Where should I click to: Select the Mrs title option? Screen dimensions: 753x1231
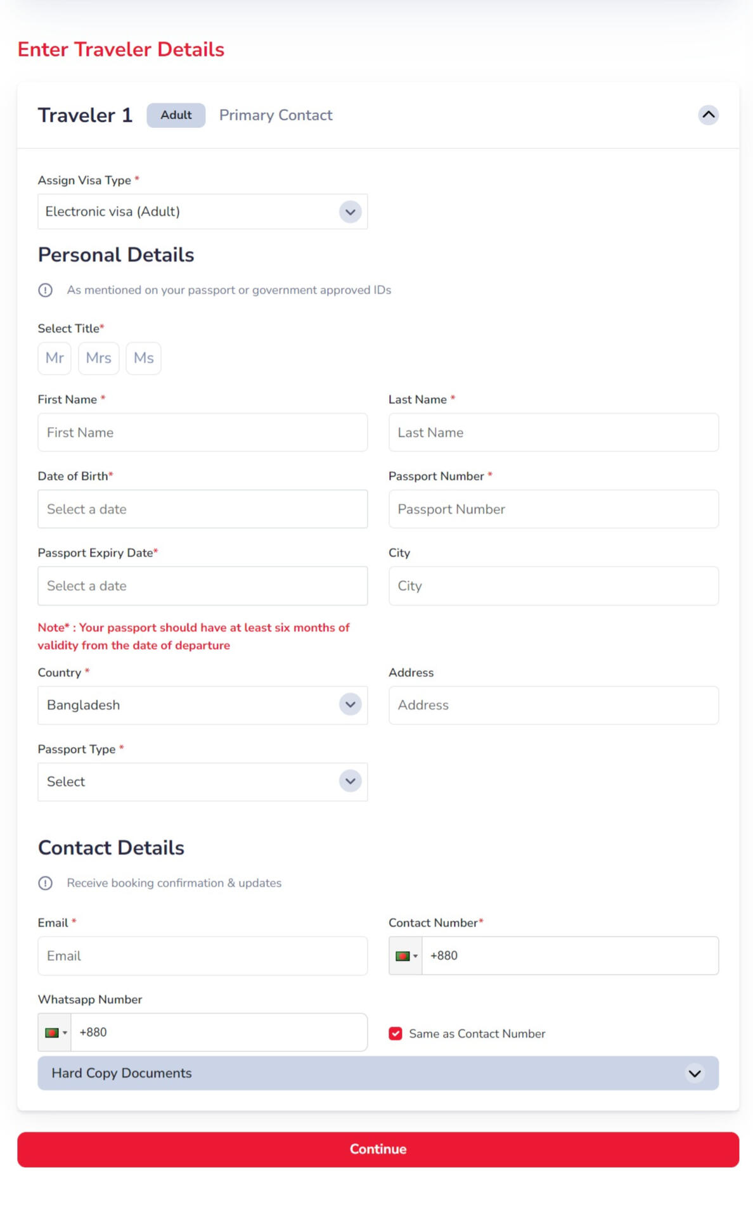point(98,359)
